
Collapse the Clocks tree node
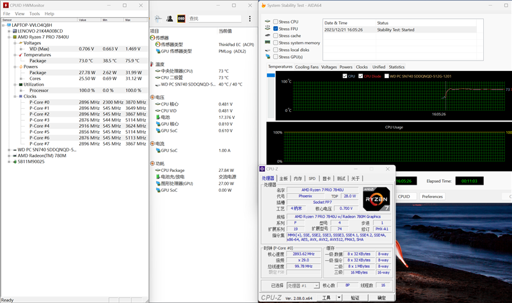point(15,96)
